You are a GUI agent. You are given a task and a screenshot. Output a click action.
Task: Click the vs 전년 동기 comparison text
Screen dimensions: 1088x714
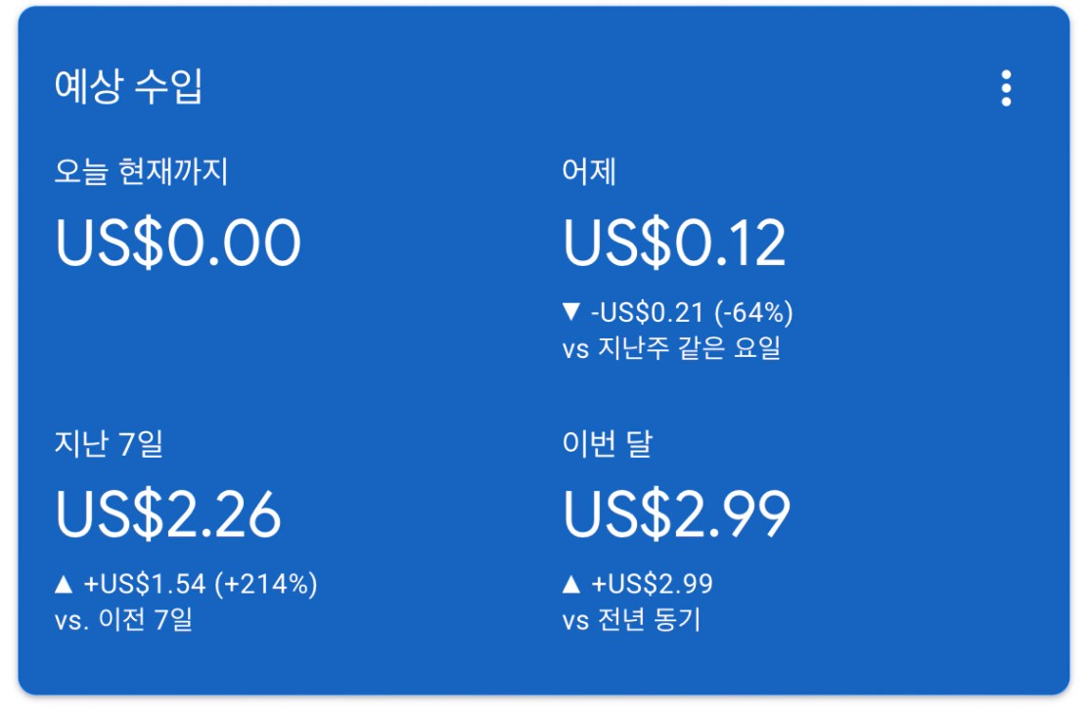coord(632,620)
